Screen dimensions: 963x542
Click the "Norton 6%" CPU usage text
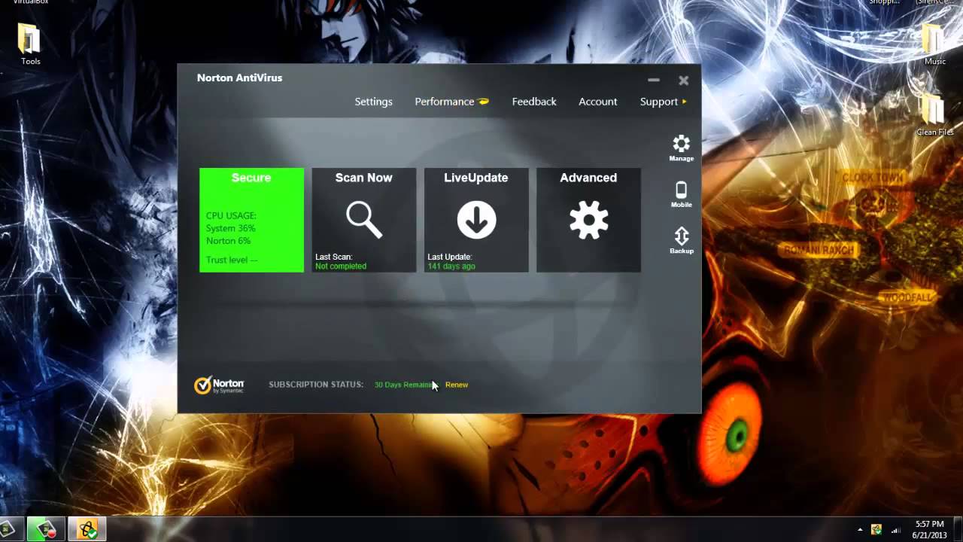228,241
